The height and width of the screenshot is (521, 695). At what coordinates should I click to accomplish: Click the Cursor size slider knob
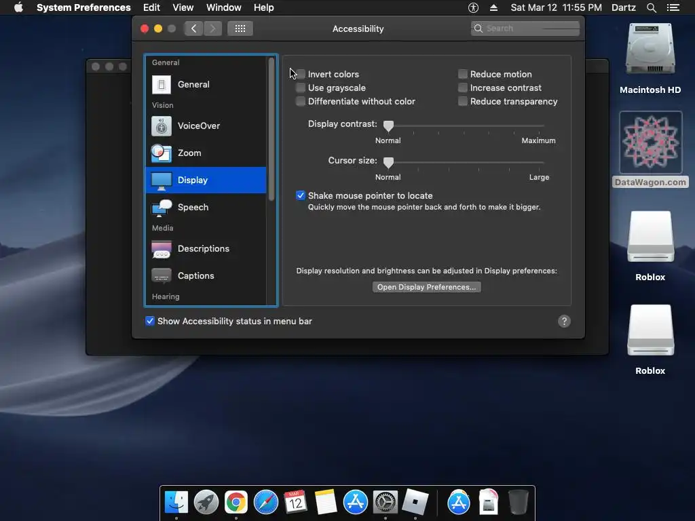(388, 163)
